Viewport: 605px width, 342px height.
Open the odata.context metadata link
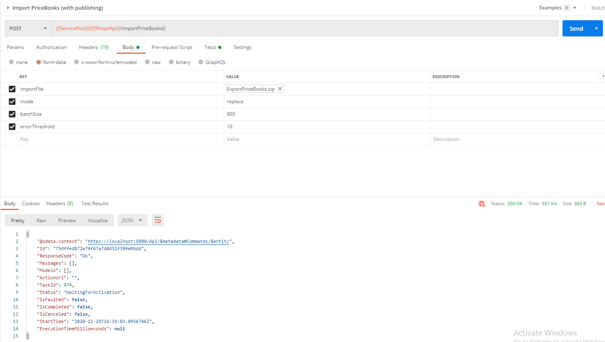coord(158,241)
